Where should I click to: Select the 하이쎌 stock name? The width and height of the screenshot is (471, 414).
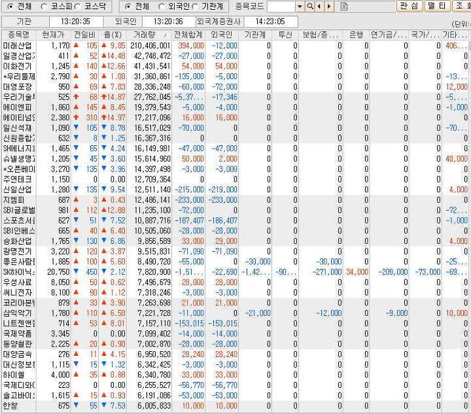(x=14, y=375)
